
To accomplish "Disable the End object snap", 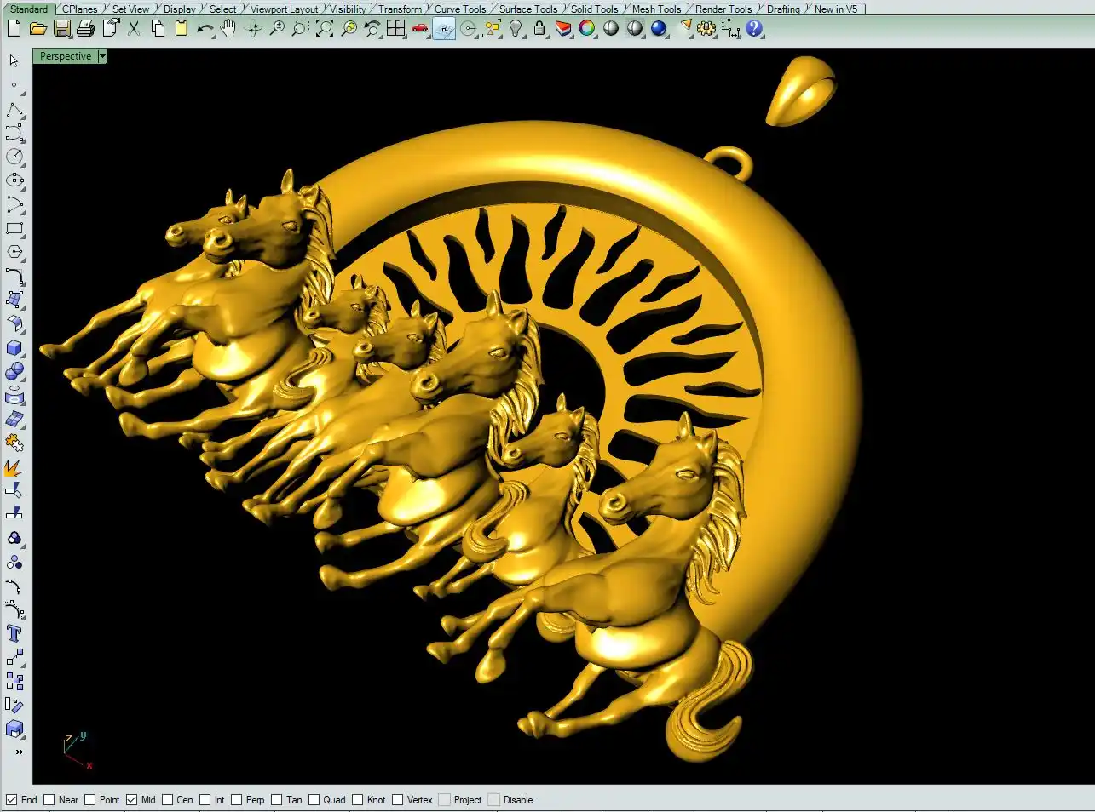I will coord(12,800).
